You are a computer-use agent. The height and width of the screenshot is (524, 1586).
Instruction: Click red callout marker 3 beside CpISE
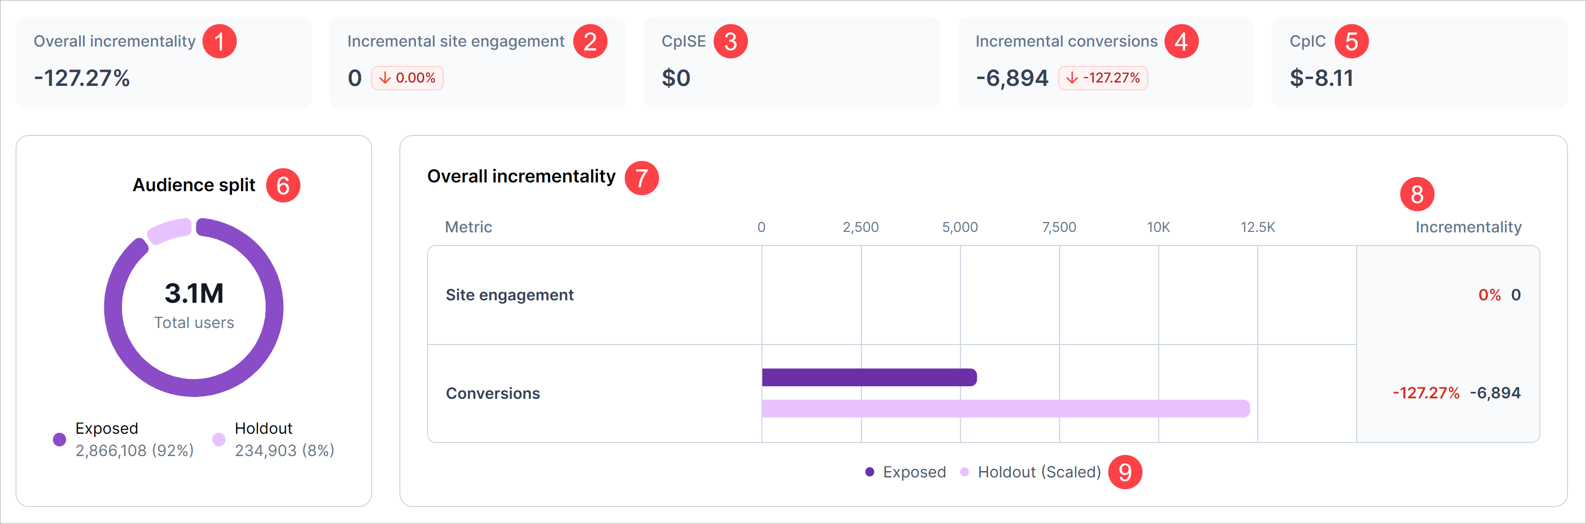pos(730,42)
